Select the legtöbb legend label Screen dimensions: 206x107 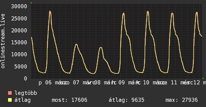(x=26, y=93)
